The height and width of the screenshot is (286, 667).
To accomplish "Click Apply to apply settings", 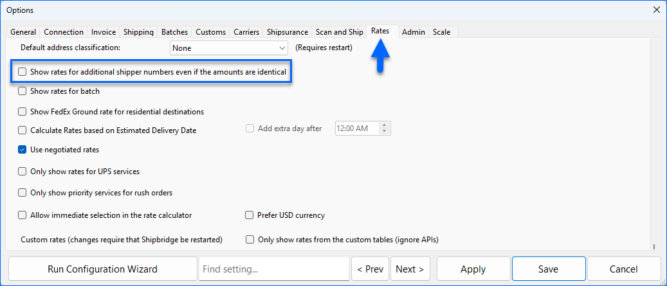I will 473,269.
